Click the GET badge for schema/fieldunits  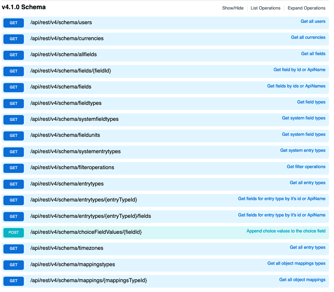(13, 135)
